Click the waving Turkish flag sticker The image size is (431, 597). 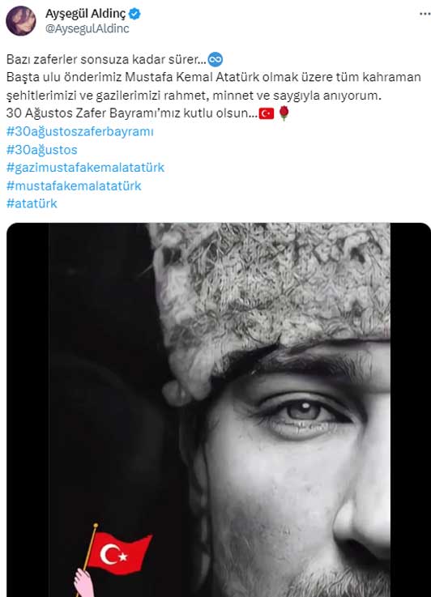tap(119, 552)
